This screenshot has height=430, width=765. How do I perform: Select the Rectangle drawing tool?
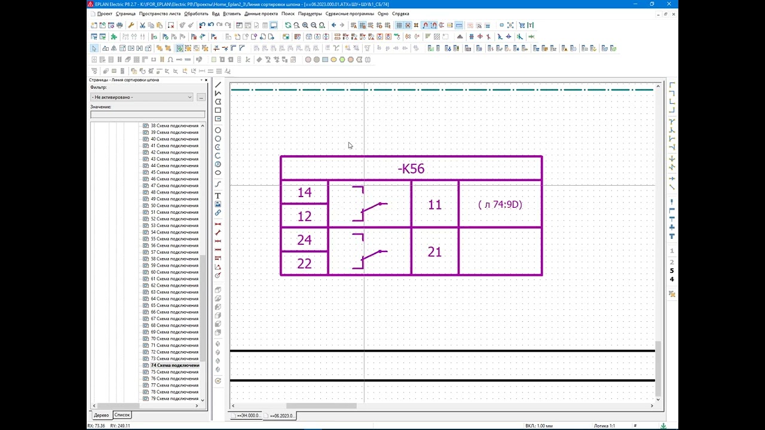pos(218,110)
